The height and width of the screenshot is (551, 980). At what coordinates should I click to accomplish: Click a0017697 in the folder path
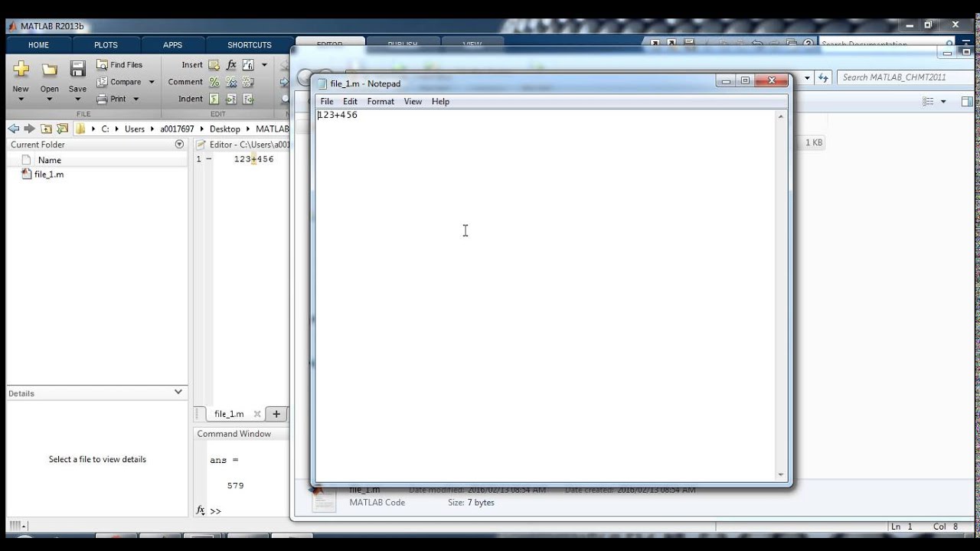[177, 129]
